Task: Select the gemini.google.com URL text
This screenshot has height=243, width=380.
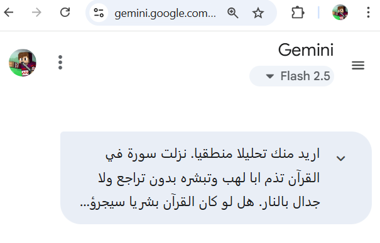Action: point(165,13)
